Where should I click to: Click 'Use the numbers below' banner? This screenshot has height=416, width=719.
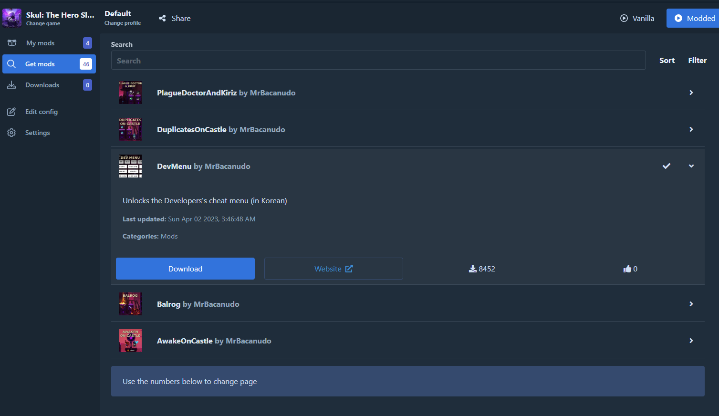(x=408, y=381)
